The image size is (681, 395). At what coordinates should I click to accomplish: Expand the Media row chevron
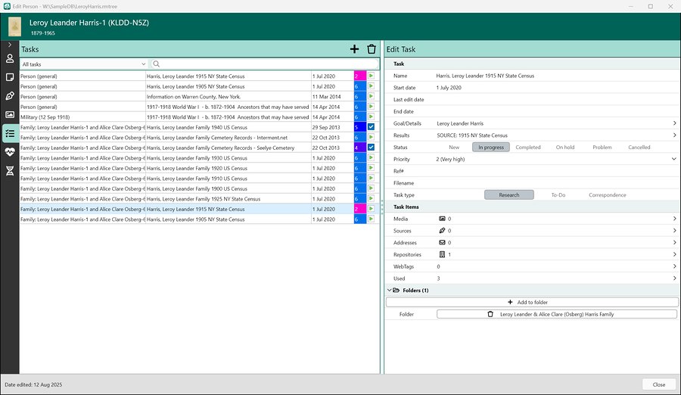pyautogui.click(x=674, y=219)
